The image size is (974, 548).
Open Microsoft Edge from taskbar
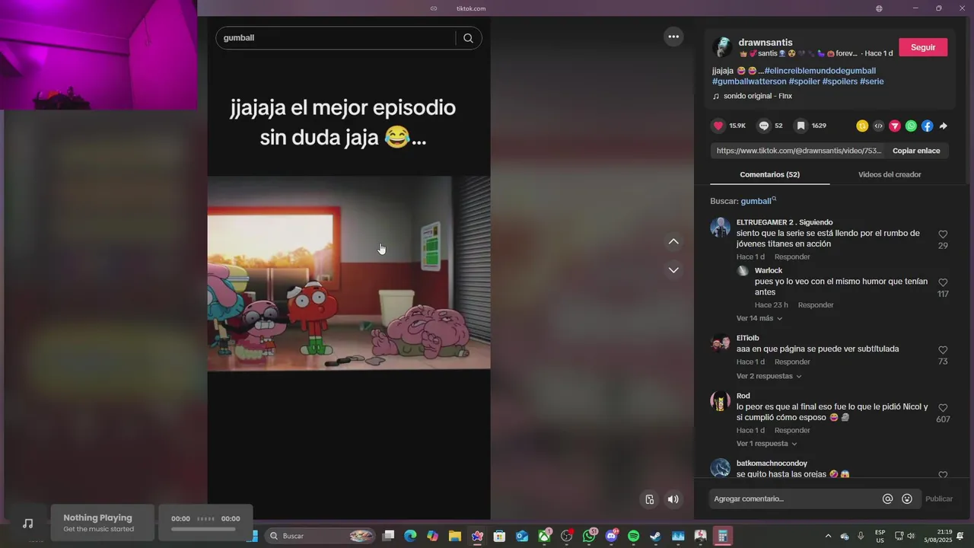[410, 536]
